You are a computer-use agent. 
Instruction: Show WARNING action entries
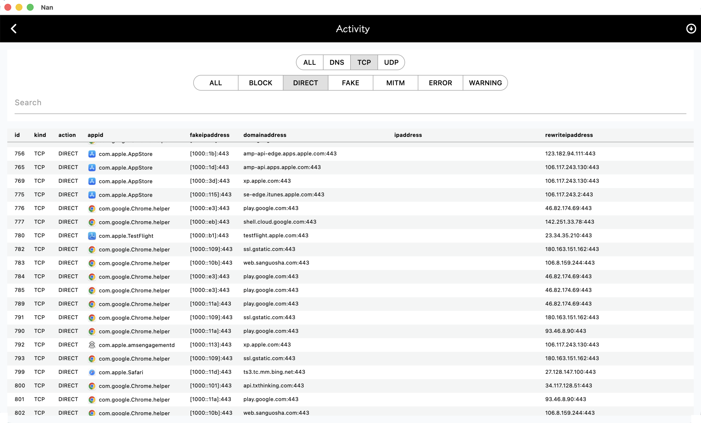pyautogui.click(x=485, y=83)
